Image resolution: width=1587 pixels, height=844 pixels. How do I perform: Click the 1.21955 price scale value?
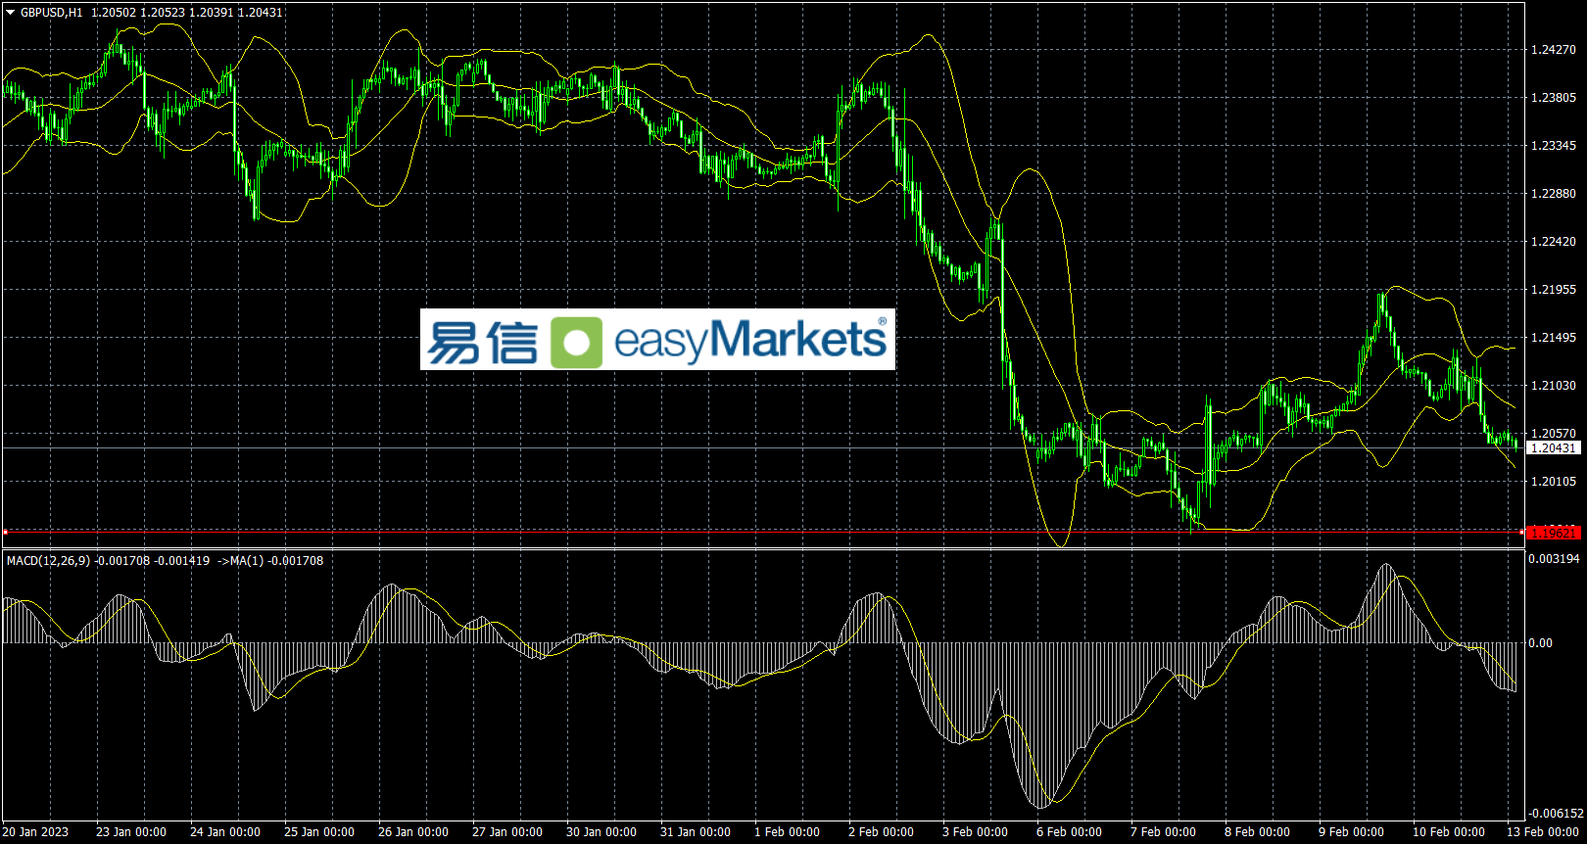click(1553, 289)
